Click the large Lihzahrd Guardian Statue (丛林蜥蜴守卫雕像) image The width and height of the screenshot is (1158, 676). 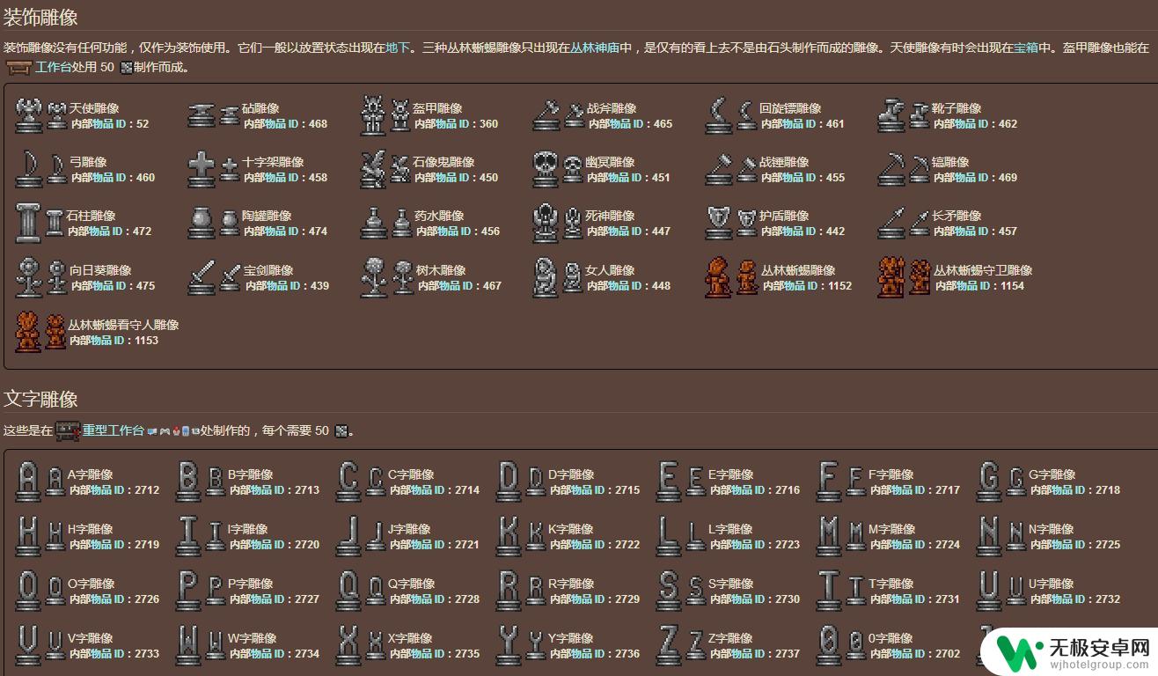[891, 277]
